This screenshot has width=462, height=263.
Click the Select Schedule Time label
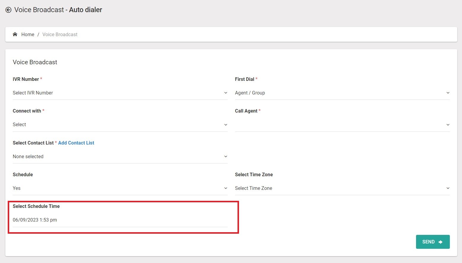pos(36,206)
